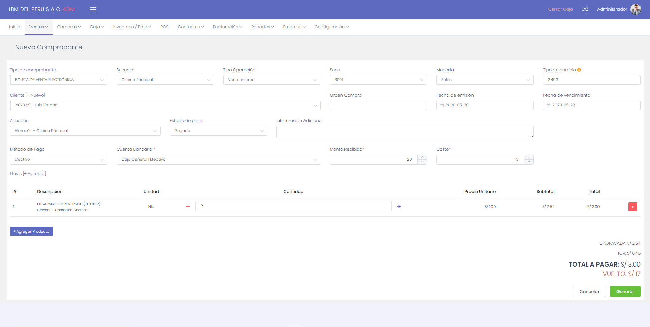Viewport: 650px width, 327px height.
Task: Click the Cerrar Caja link
Action: (560, 9)
